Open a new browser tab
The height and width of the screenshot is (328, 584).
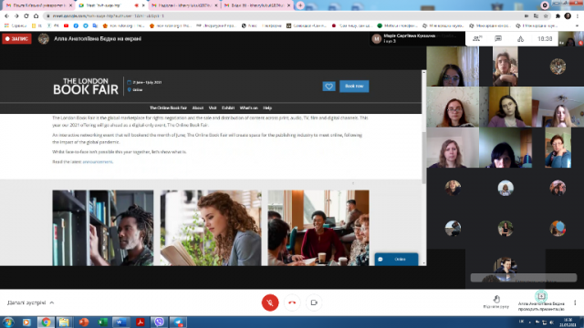tap(300, 5)
